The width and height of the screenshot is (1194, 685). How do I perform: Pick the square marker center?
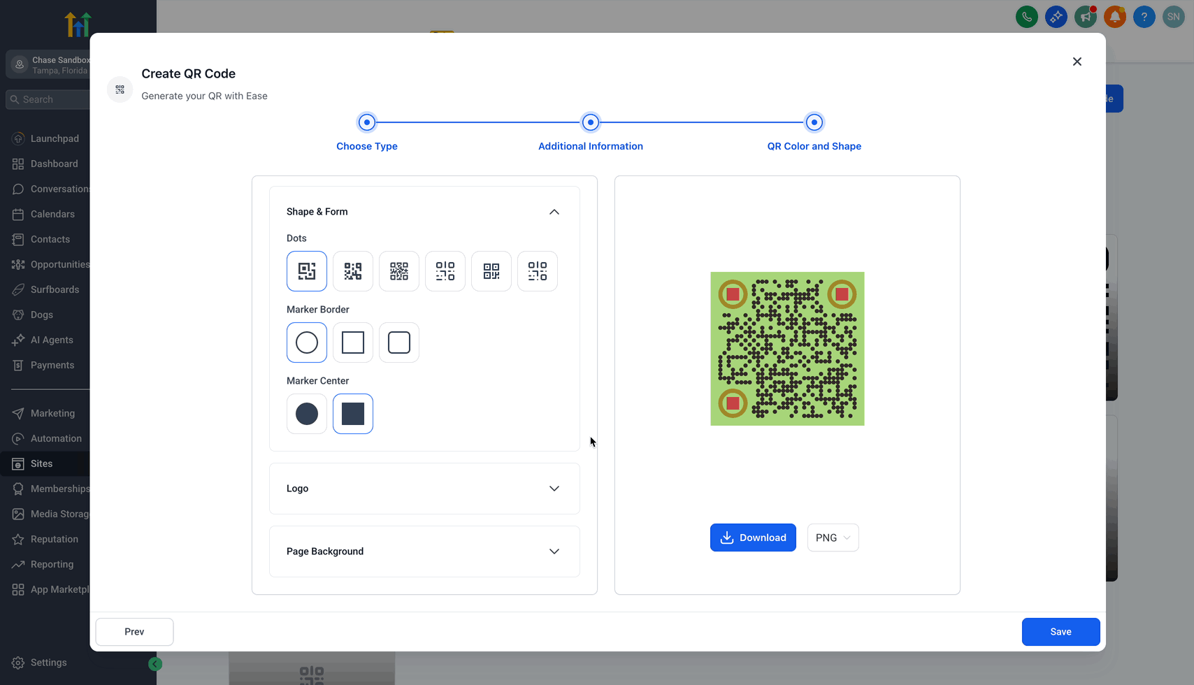tap(353, 414)
